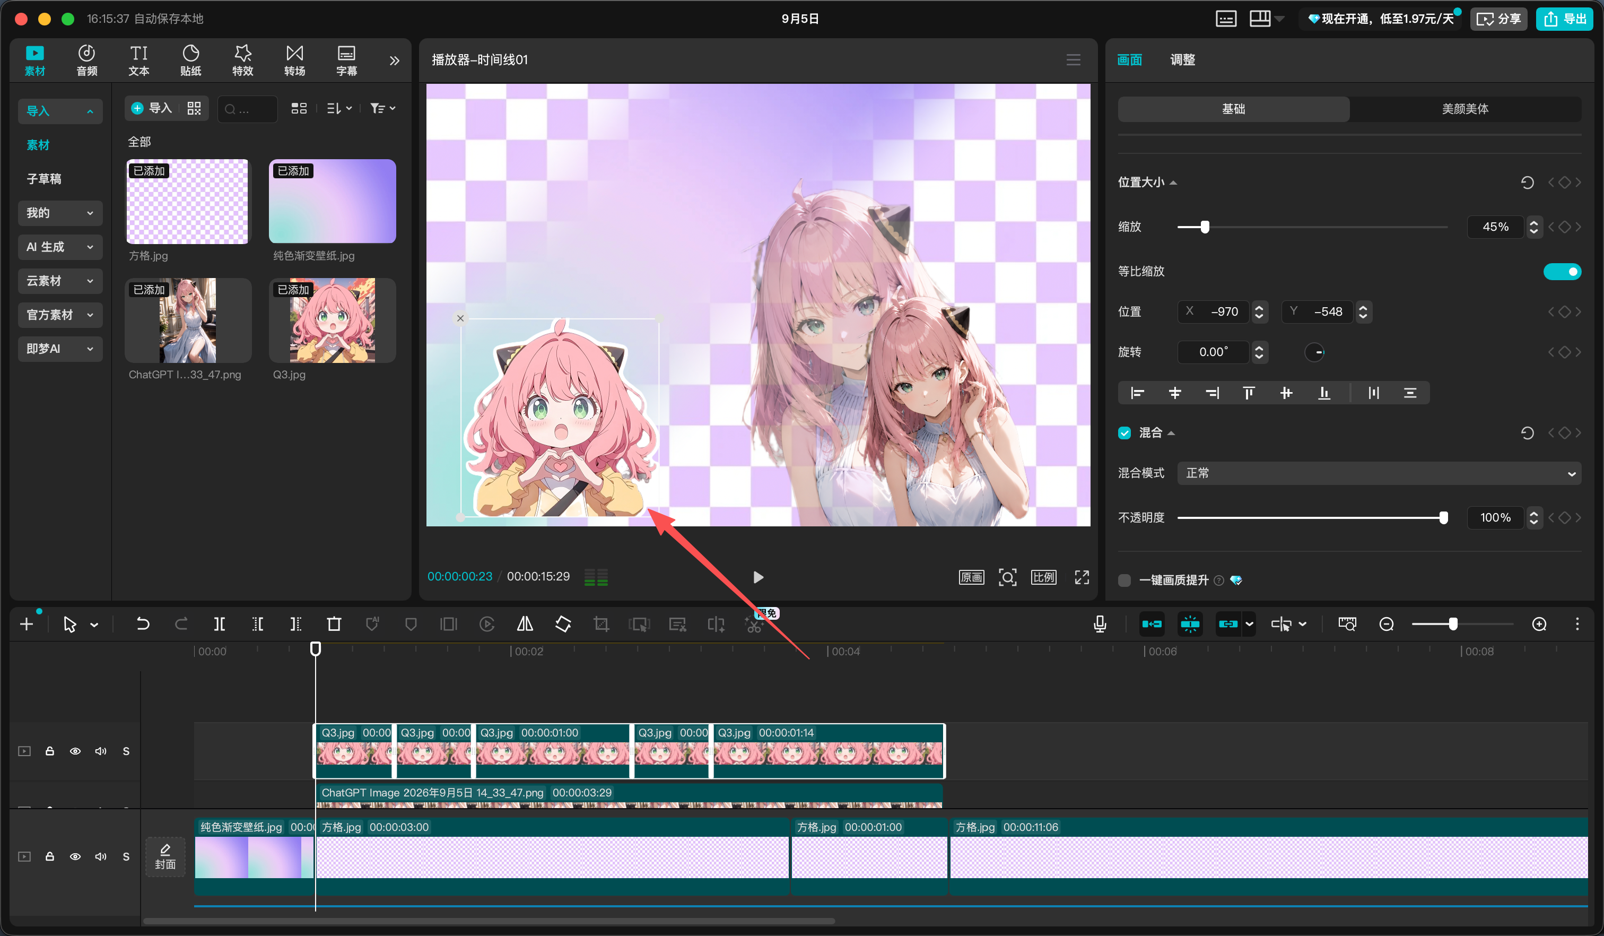Screen dimensions: 1604x936
Task: Click the 封面 cover button
Action: pyautogui.click(x=165, y=856)
